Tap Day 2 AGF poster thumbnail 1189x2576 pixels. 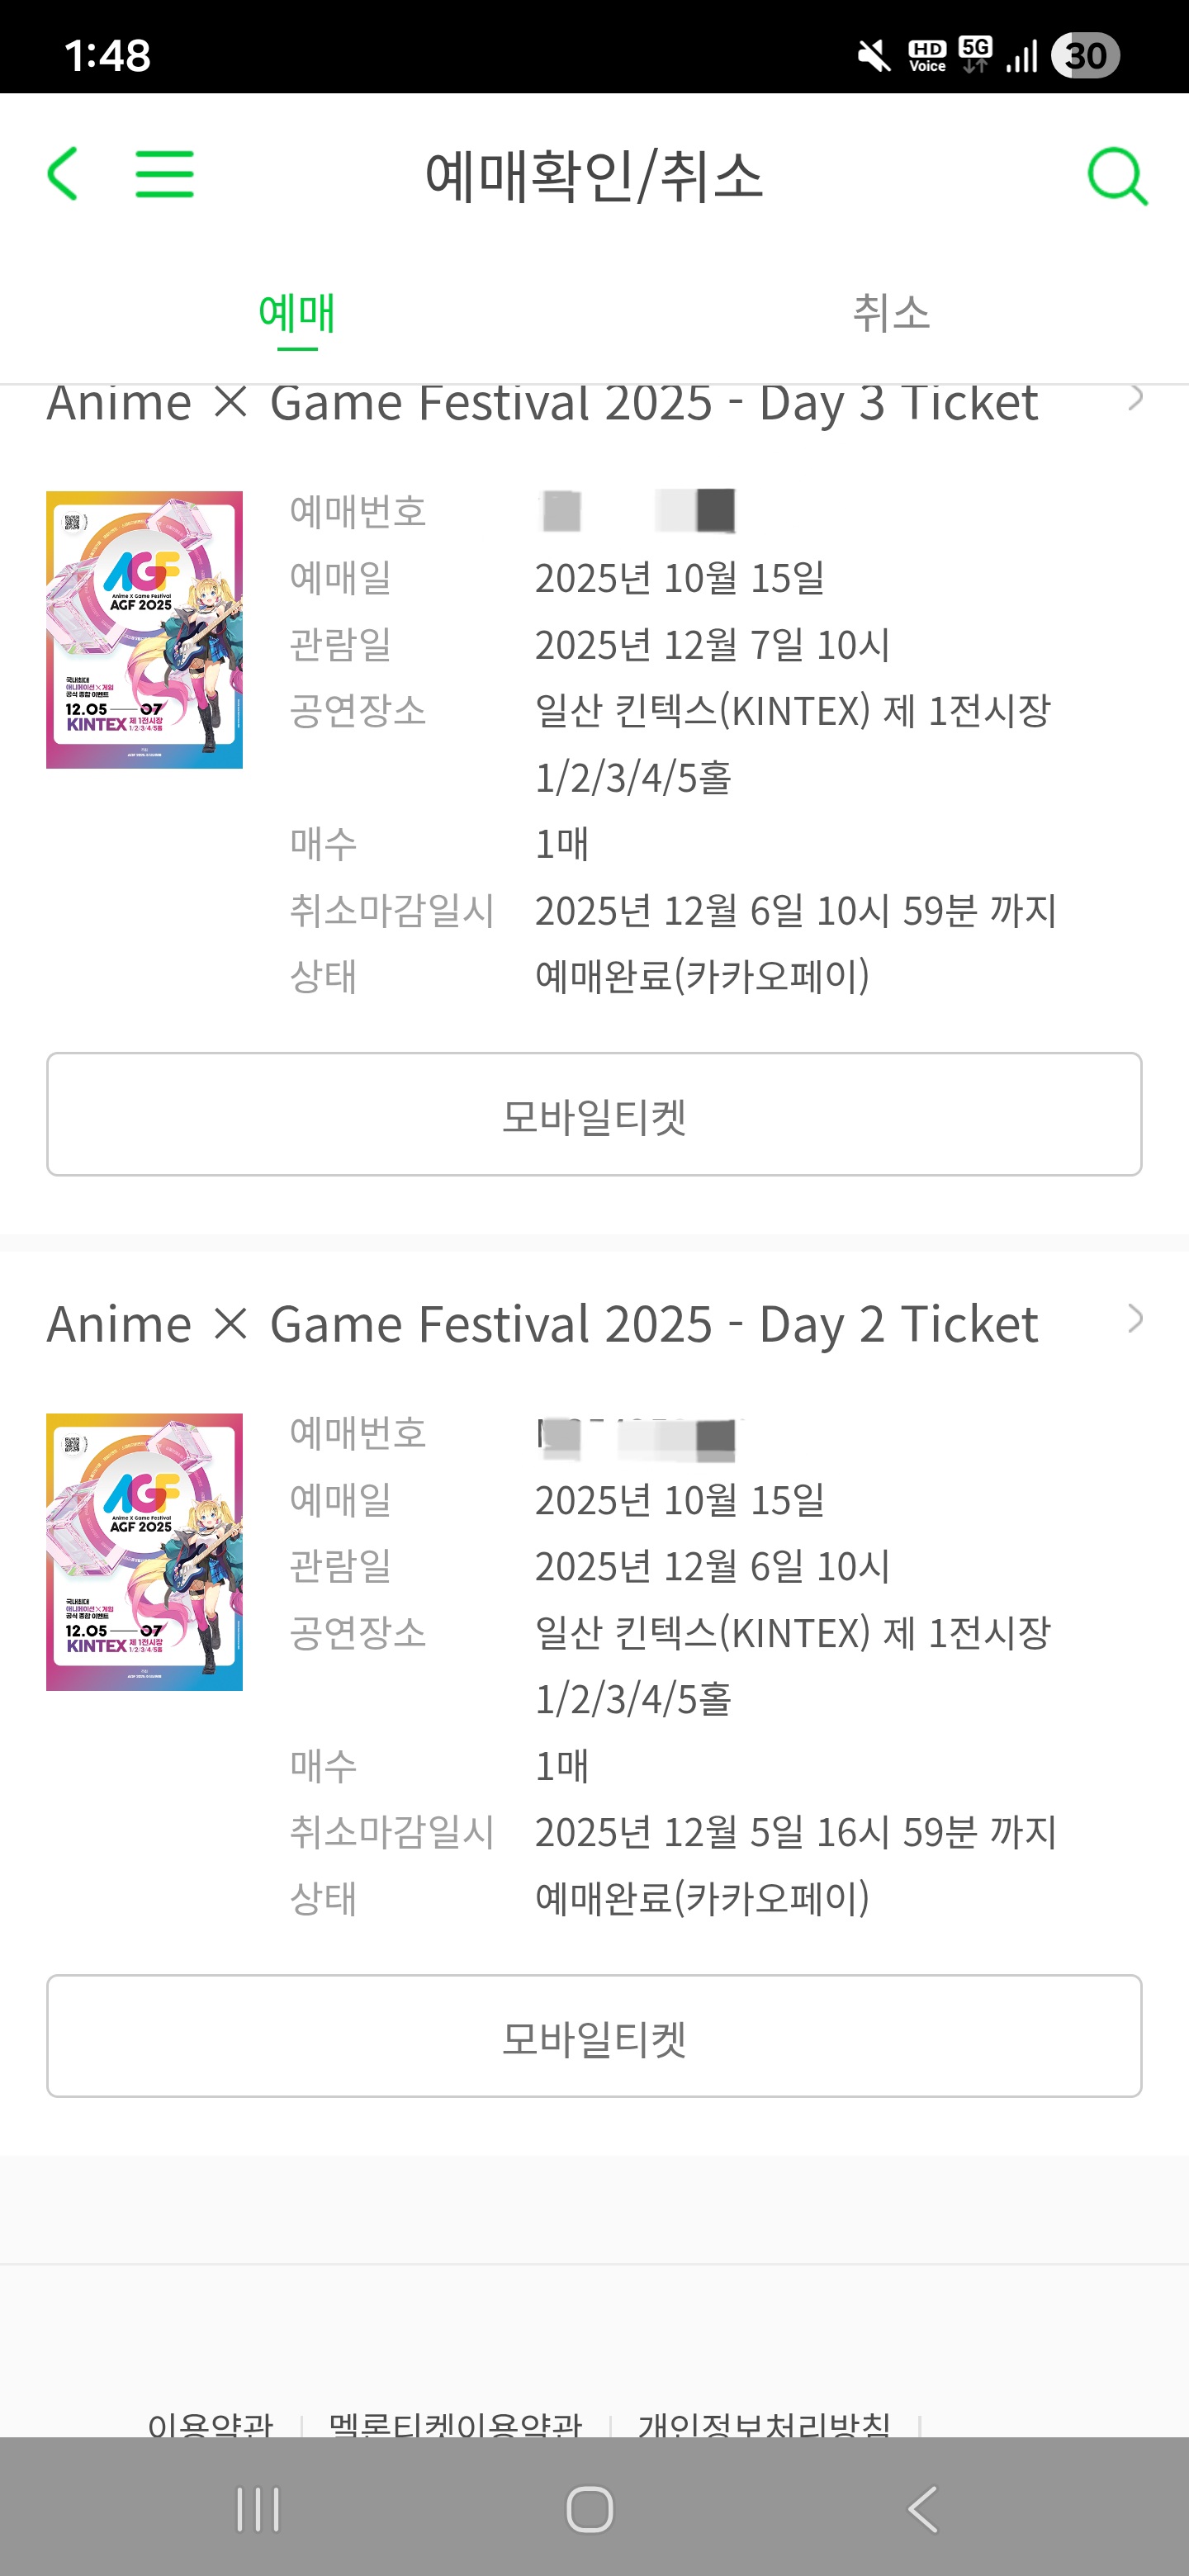[144, 1551]
